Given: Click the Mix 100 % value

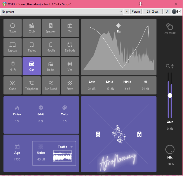Looking at the screenshot, I should tap(170, 164).
